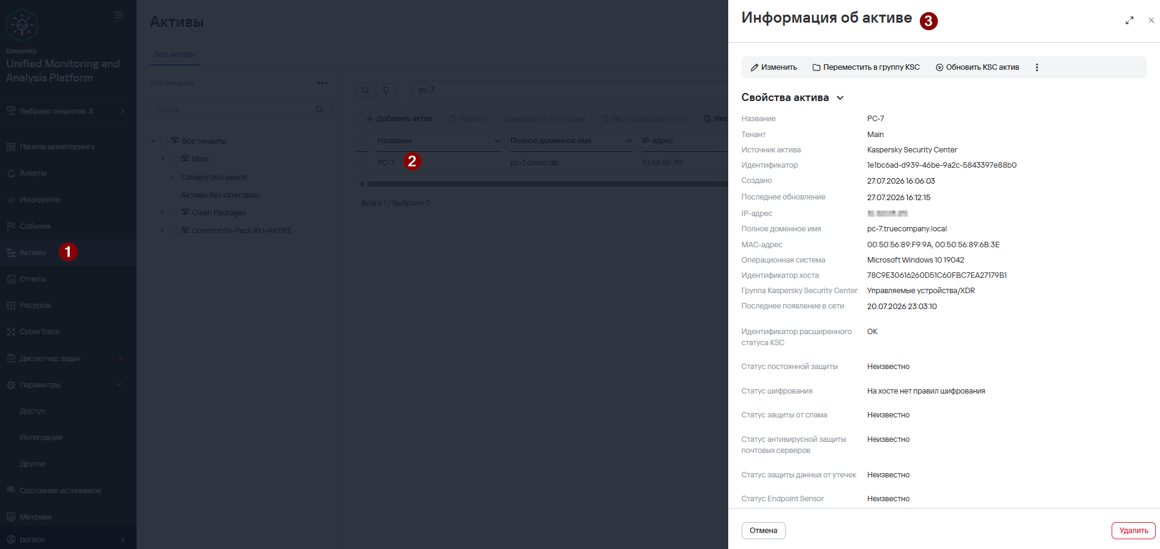Open the Доступ settings item

[x=32, y=411]
